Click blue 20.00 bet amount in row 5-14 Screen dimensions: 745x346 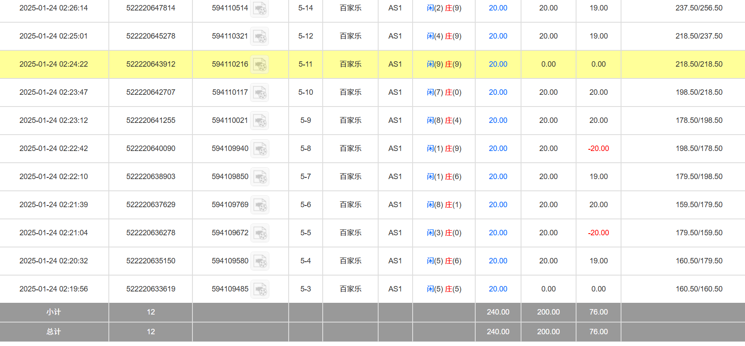click(498, 8)
